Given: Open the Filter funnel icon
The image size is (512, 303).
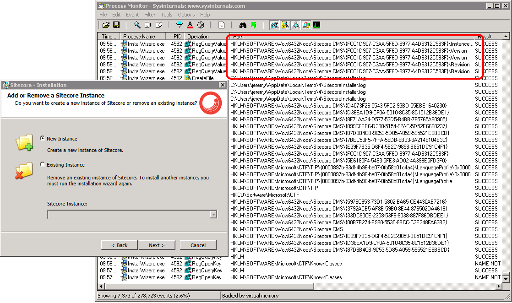Looking at the screenshot, I should pos(179,25).
